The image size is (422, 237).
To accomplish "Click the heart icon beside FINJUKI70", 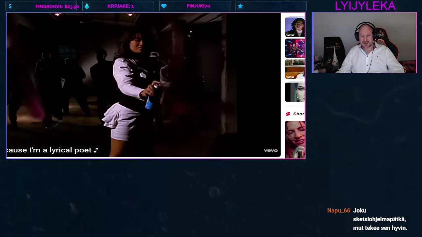I will click(x=164, y=6).
